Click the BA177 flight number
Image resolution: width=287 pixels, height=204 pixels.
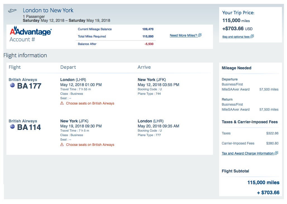click(29, 86)
